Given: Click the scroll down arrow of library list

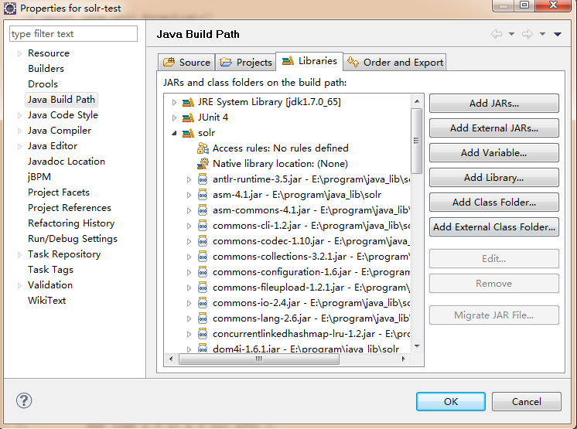Looking at the screenshot, I should point(417,346).
